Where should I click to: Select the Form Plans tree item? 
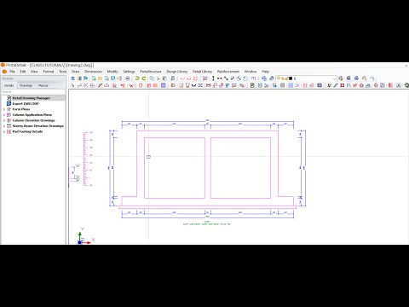tap(21, 109)
